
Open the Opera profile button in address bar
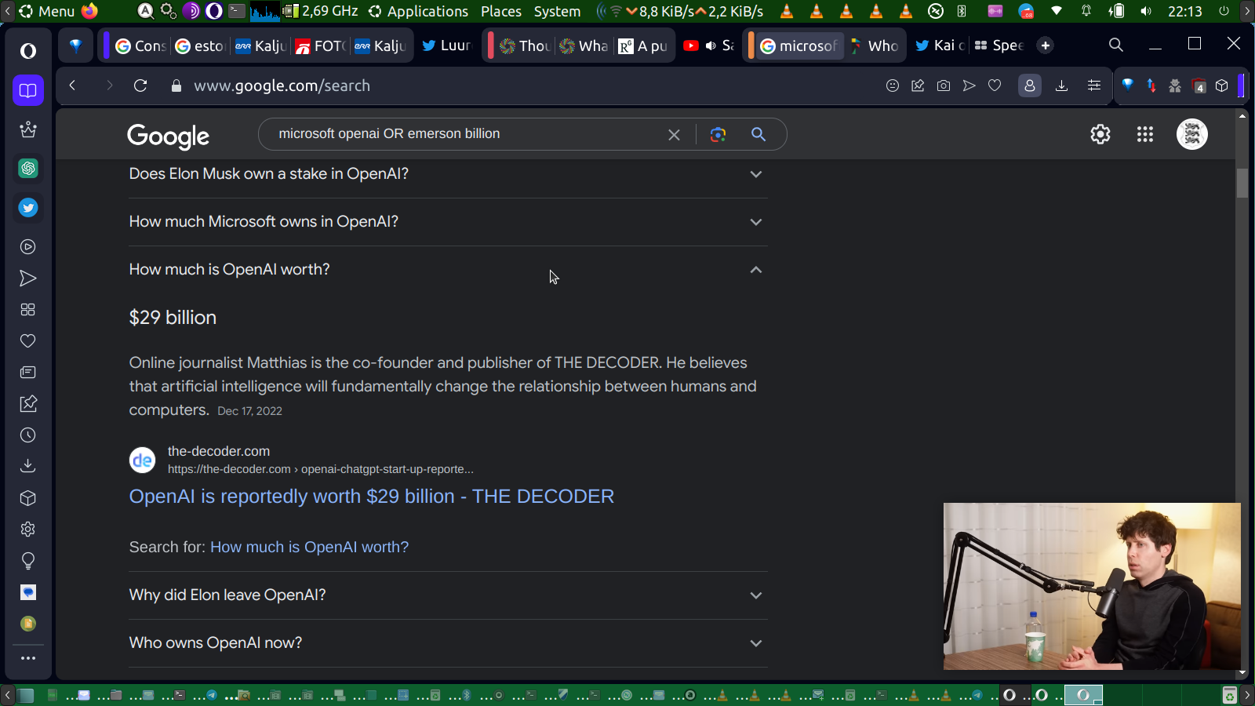1030,86
